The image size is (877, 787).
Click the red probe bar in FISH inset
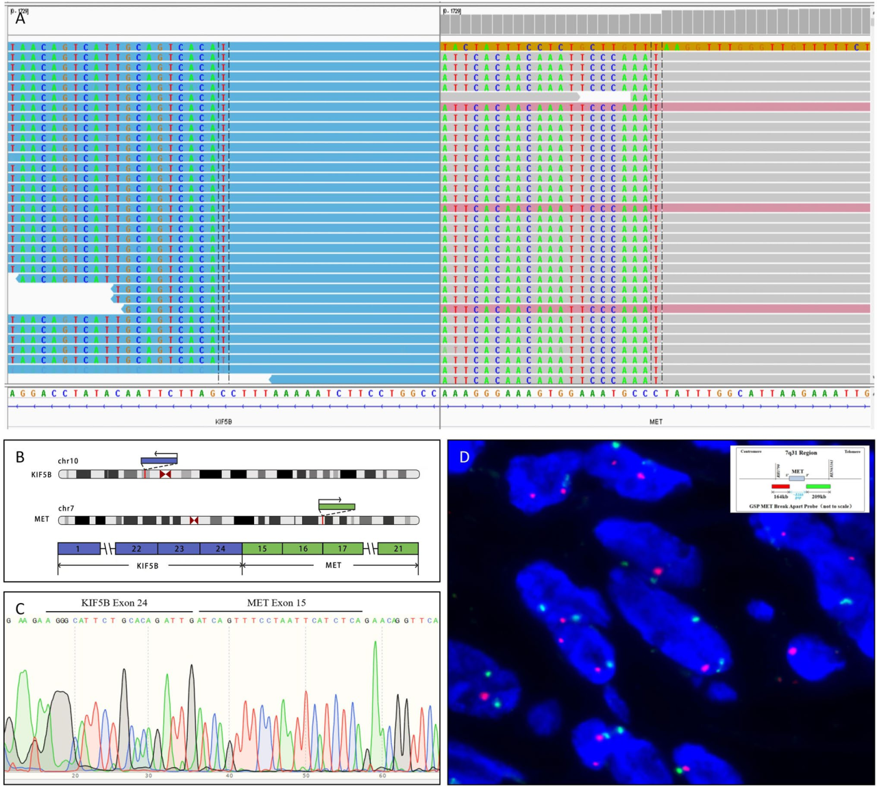[780, 487]
